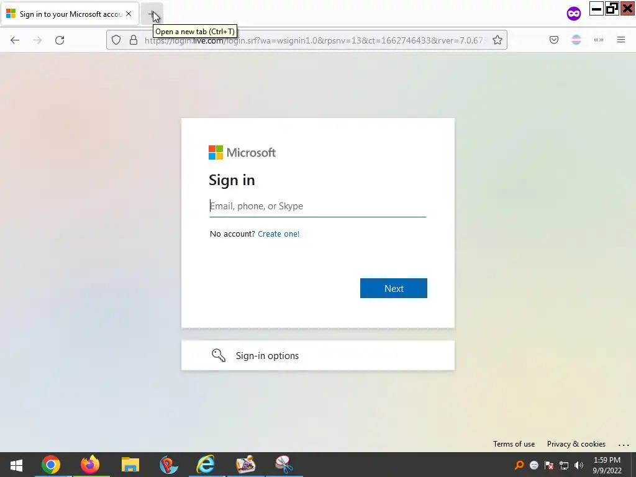
Task: Reload the current page
Action: tap(60, 40)
